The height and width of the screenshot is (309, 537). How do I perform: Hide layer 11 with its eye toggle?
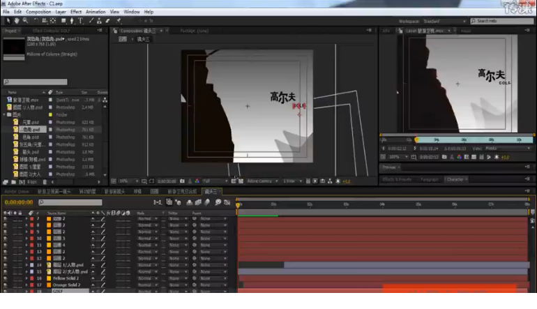pyautogui.click(x=5, y=246)
